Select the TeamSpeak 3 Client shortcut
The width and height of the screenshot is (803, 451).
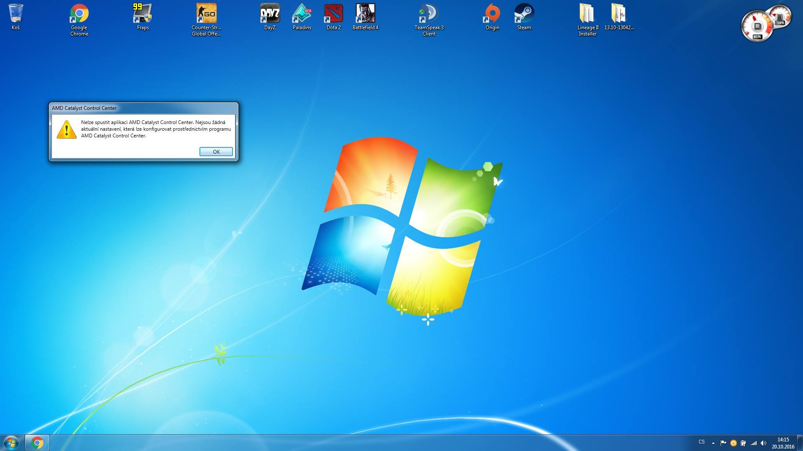[x=429, y=20]
